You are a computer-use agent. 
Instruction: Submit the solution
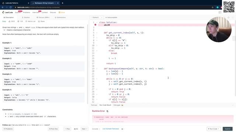[x=228, y=129]
